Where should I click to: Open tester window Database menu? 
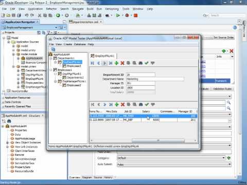coord(80,44)
